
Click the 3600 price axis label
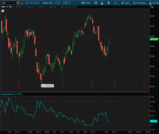coord(152,86)
